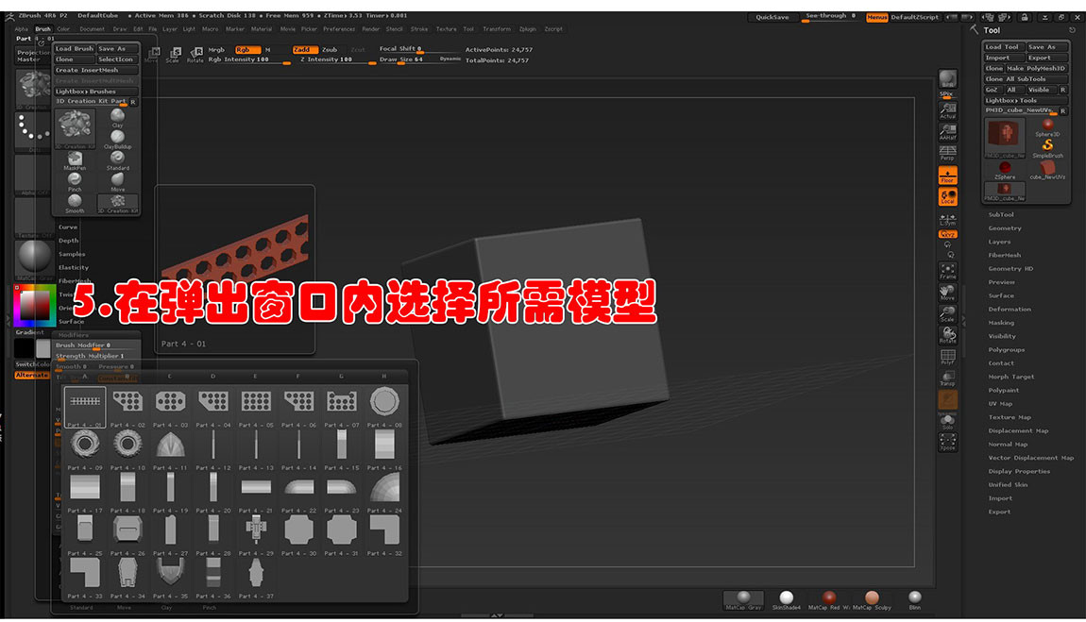Toggle Local symmetry button

(947, 197)
